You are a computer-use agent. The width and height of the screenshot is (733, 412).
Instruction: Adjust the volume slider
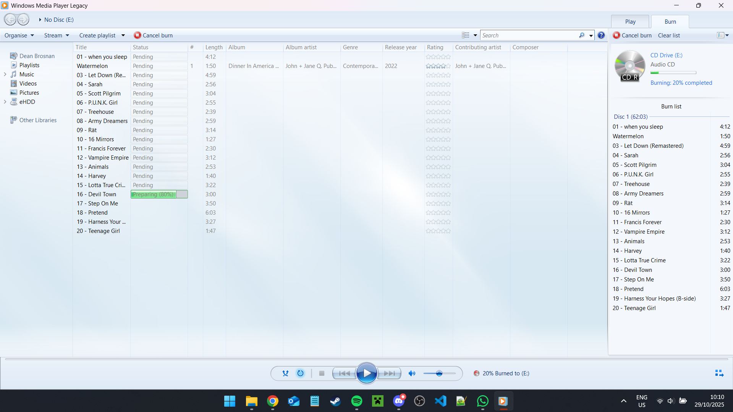pos(439,373)
